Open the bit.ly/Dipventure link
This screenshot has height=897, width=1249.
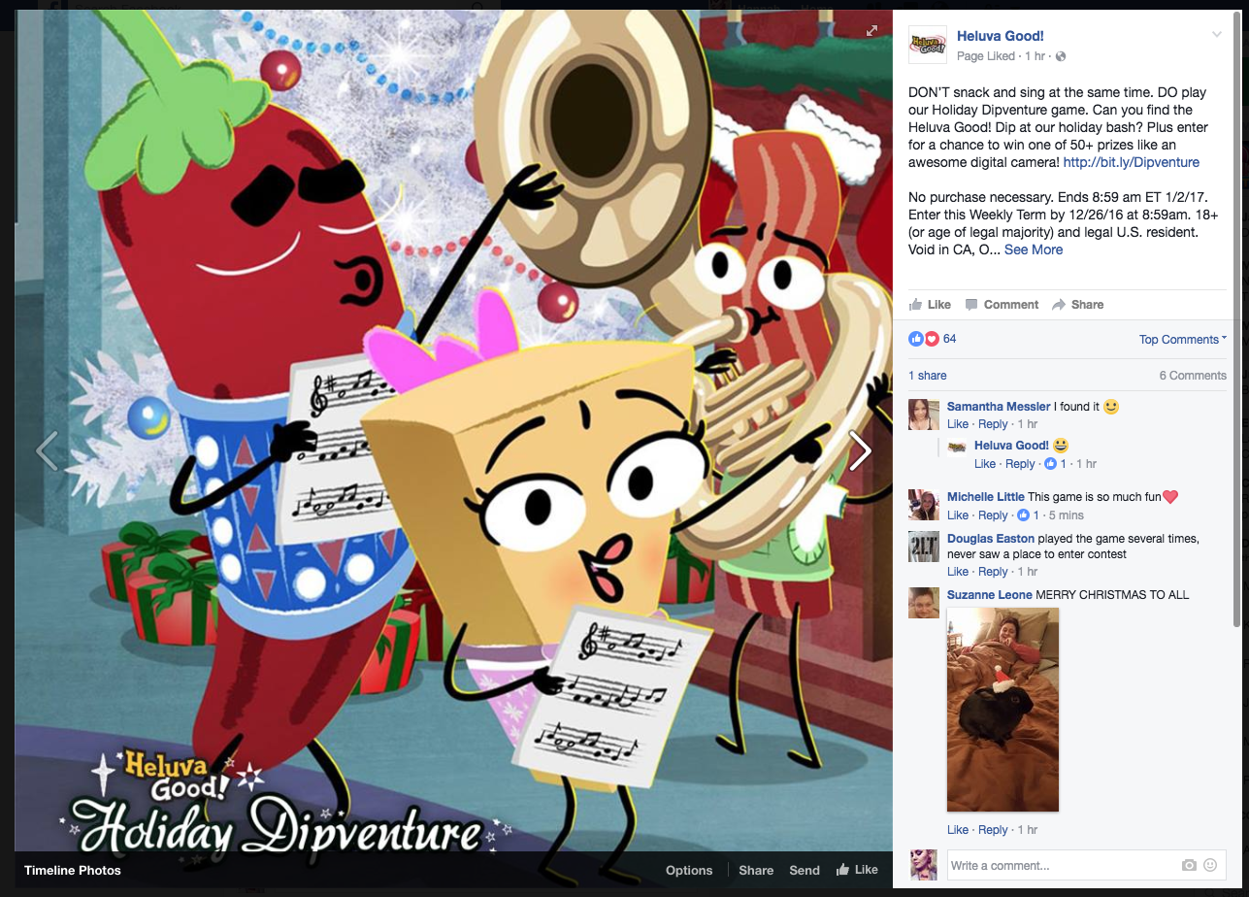point(1131,162)
